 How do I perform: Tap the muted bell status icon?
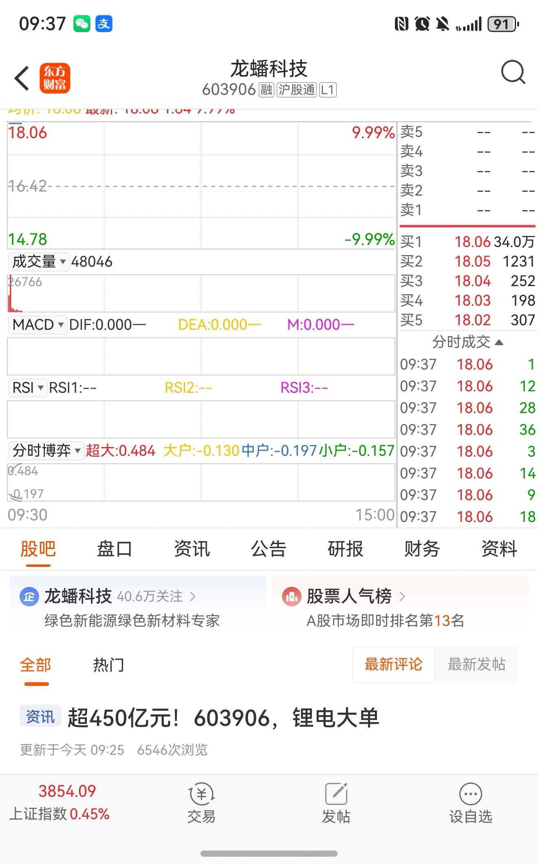click(x=443, y=24)
